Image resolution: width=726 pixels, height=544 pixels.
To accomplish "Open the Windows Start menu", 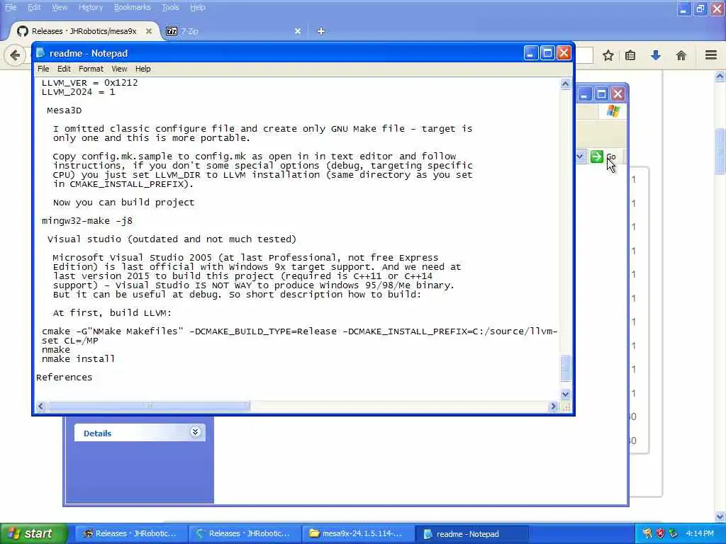I will click(33, 533).
